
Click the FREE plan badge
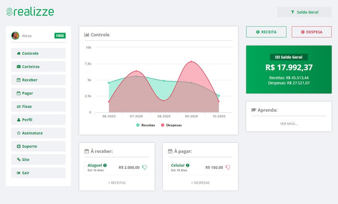click(60, 36)
